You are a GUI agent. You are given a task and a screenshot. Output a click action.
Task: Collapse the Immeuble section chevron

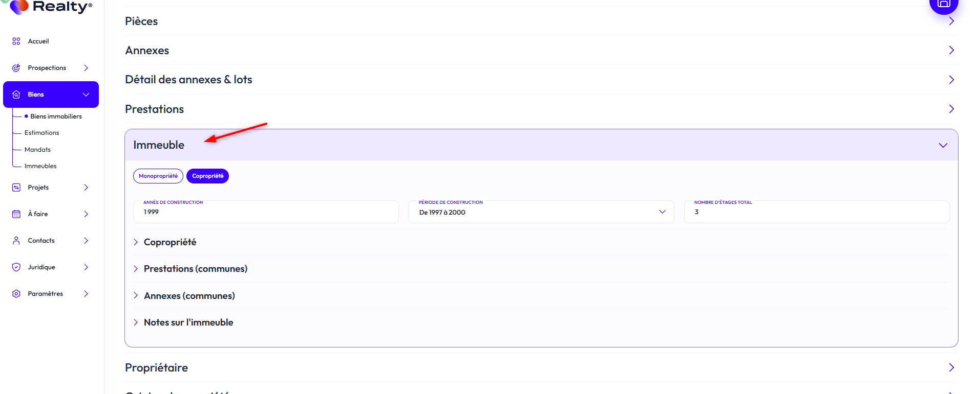click(943, 145)
